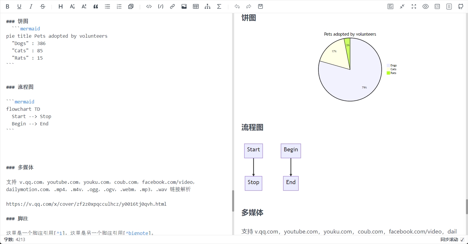This screenshot has width=468, height=244.
Task: Toggle the 同步滚动 sync scroll checkbox
Action: tap(462, 240)
